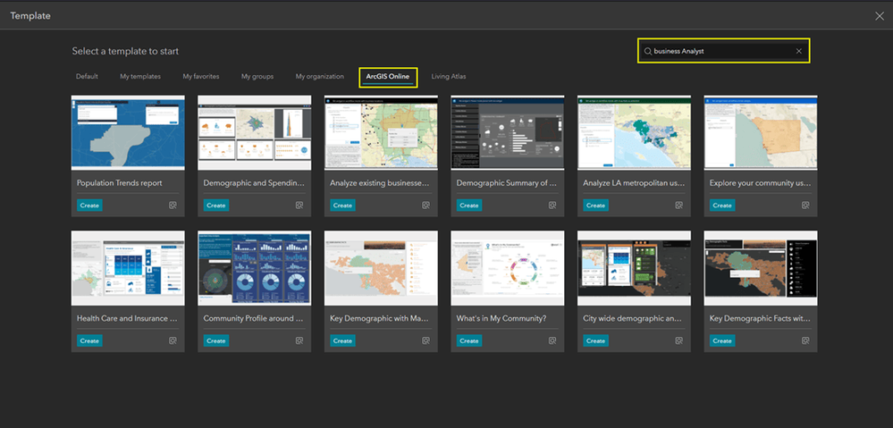Viewport: 893px width, 428px height.
Task: Create from What's in My Community template
Action: click(468, 341)
